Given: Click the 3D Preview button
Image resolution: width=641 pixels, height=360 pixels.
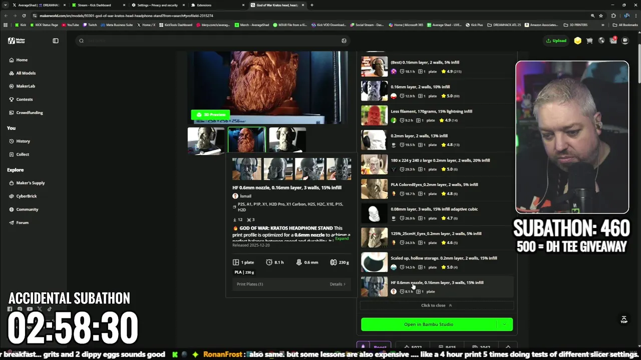Looking at the screenshot, I should coord(210,114).
